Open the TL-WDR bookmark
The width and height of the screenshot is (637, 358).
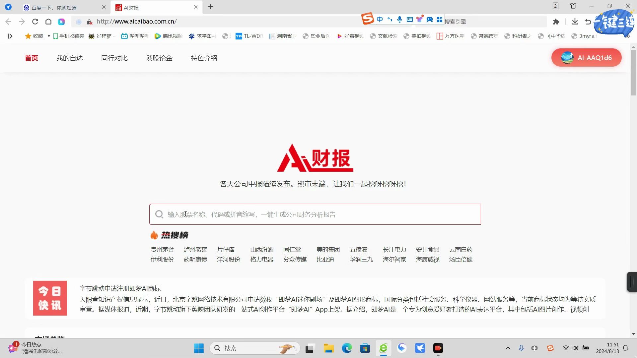coord(249,36)
